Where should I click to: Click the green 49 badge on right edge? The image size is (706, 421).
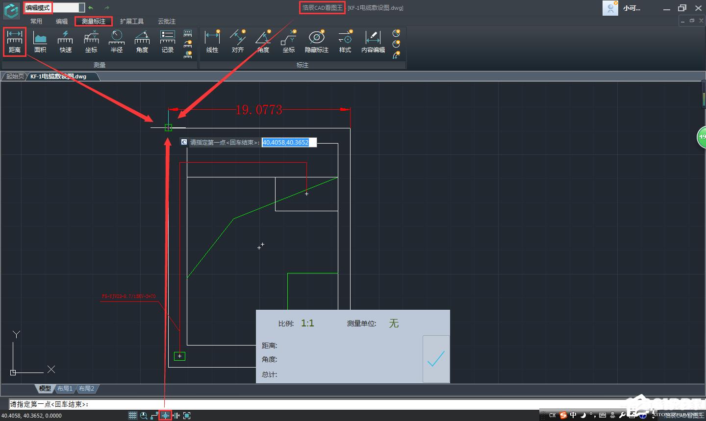pyautogui.click(x=702, y=137)
